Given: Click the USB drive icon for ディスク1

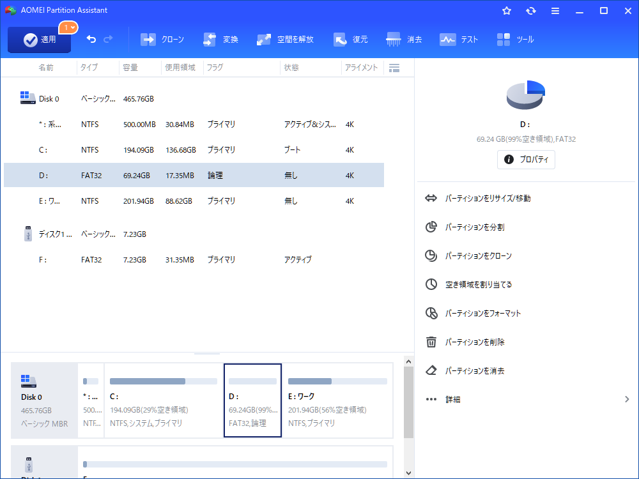Looking at the screenshot, I should click(27, 234).
